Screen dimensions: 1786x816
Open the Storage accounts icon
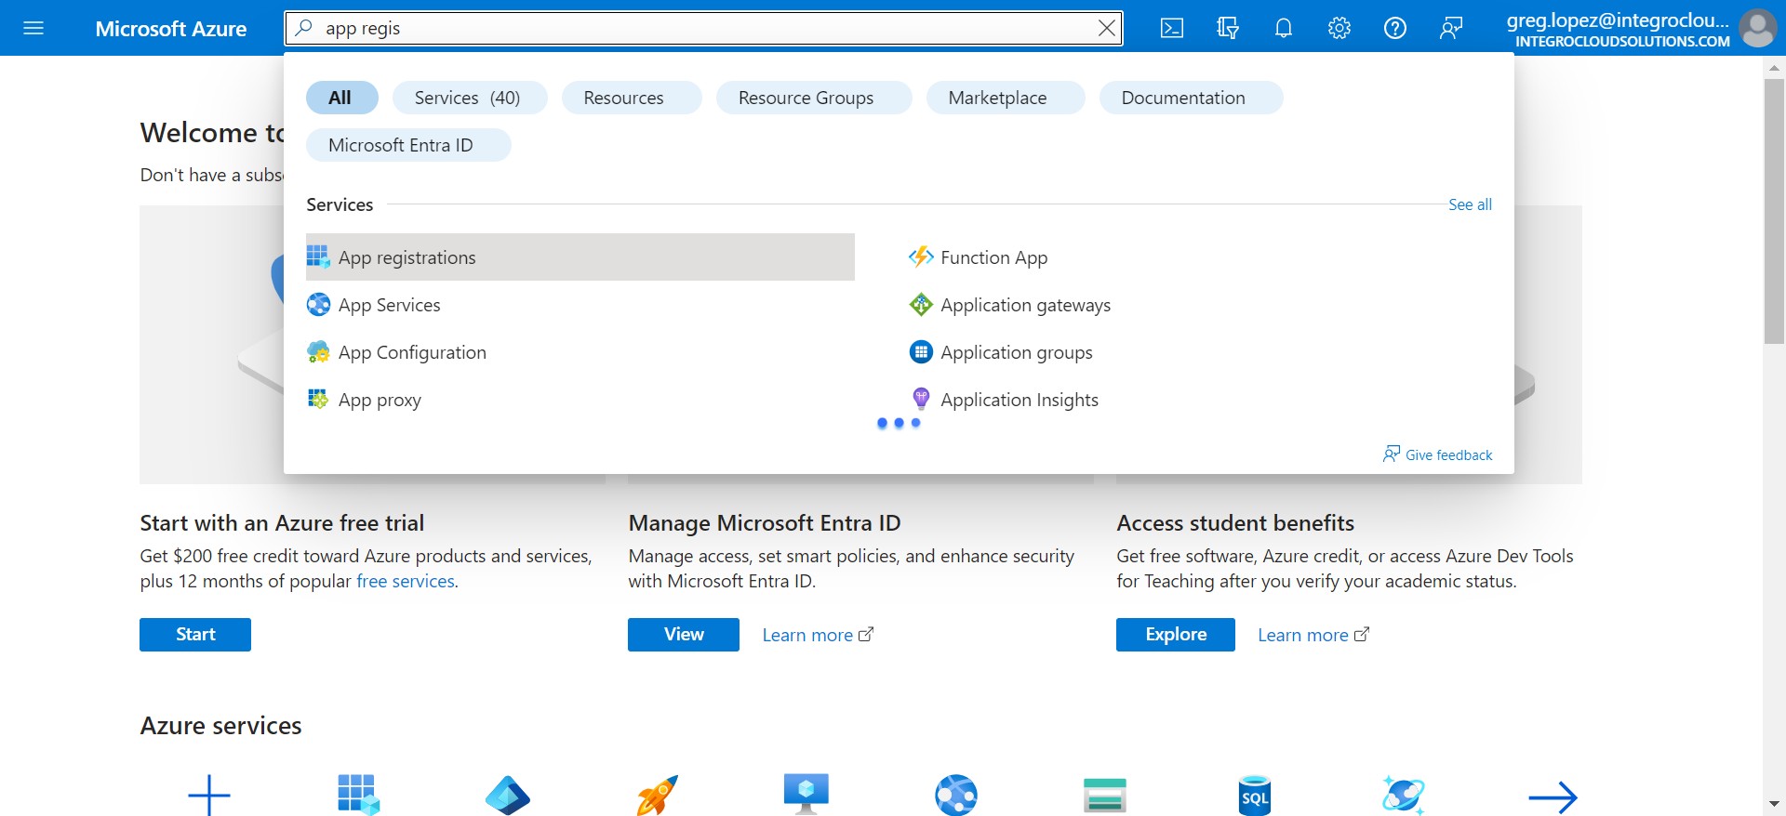1105,796
